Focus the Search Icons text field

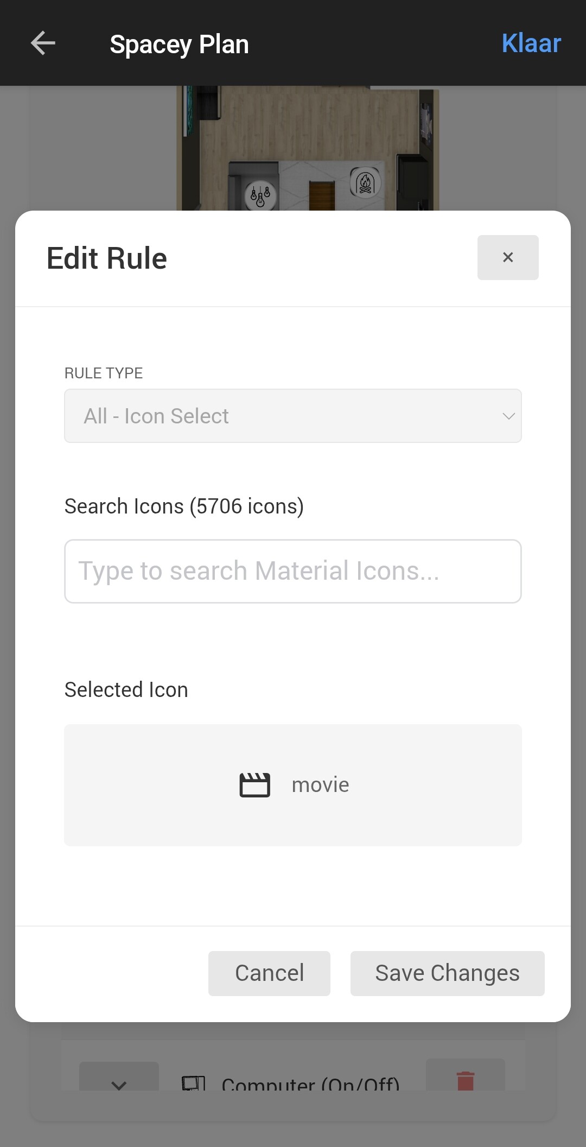(292, 571)
